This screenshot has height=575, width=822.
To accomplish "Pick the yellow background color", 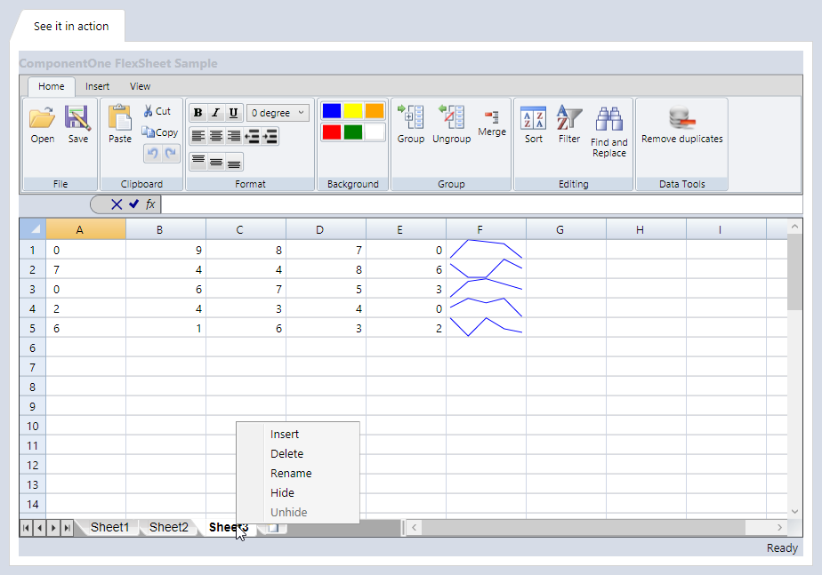I will 353,111.
